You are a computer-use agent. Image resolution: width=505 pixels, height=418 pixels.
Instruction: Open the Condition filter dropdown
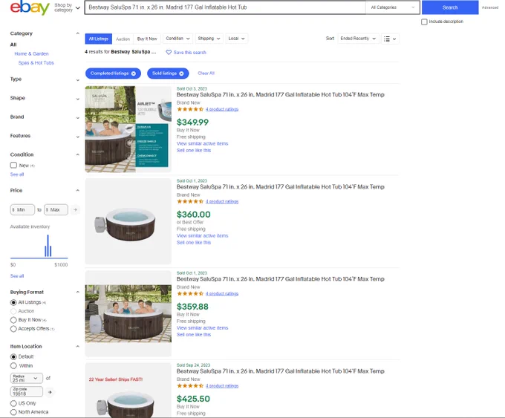[177, 39]
